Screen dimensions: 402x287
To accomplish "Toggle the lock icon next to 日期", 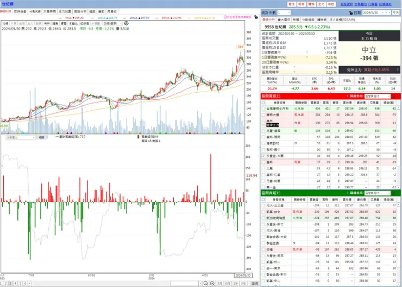I will [x=351, y=12].
